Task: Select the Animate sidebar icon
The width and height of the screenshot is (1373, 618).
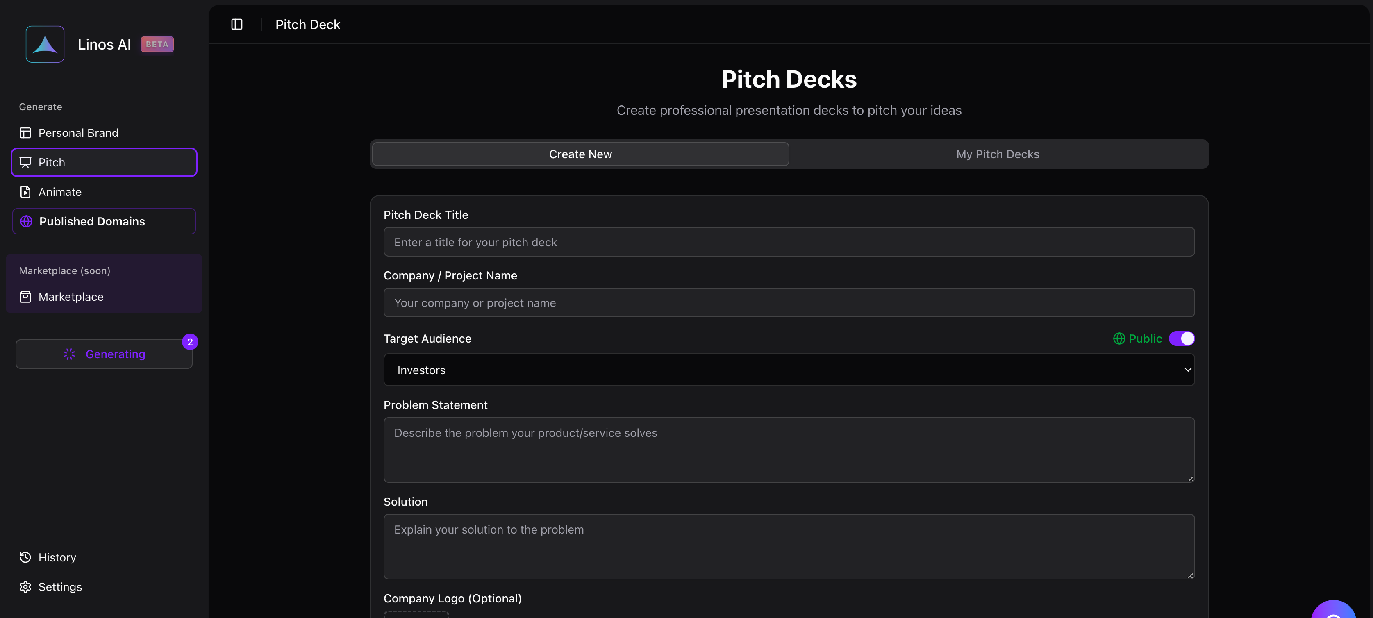Action: (x=25, y=192)
